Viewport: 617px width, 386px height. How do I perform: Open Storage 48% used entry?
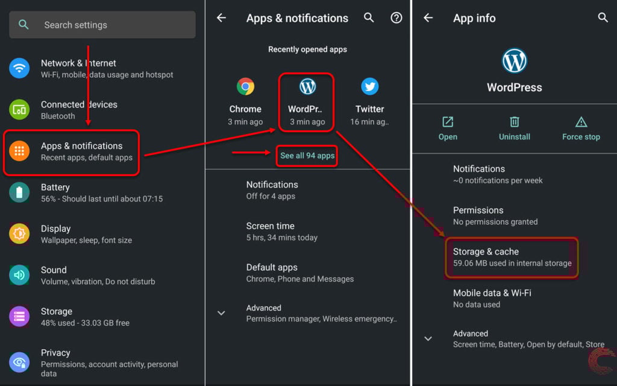tap(102, 317)
